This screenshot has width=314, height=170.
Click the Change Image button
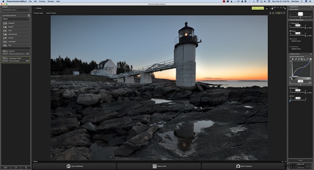click(39, 13)
